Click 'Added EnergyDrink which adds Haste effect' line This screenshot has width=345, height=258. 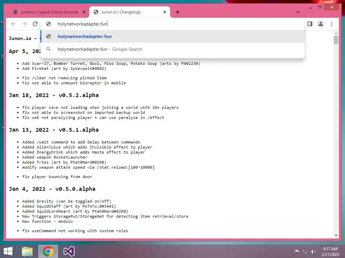84,152
